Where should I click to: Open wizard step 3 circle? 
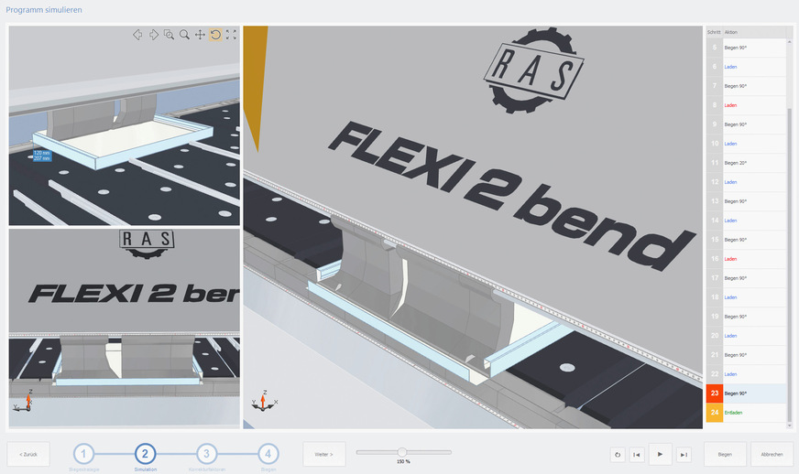point(207,454)
